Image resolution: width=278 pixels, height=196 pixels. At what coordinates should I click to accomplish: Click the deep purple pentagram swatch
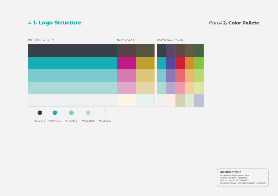click(171, 63)
